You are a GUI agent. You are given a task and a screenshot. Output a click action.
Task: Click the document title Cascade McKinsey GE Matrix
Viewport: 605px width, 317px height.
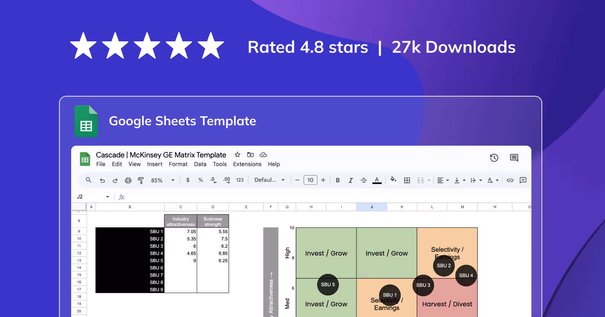tap(161, 155)
